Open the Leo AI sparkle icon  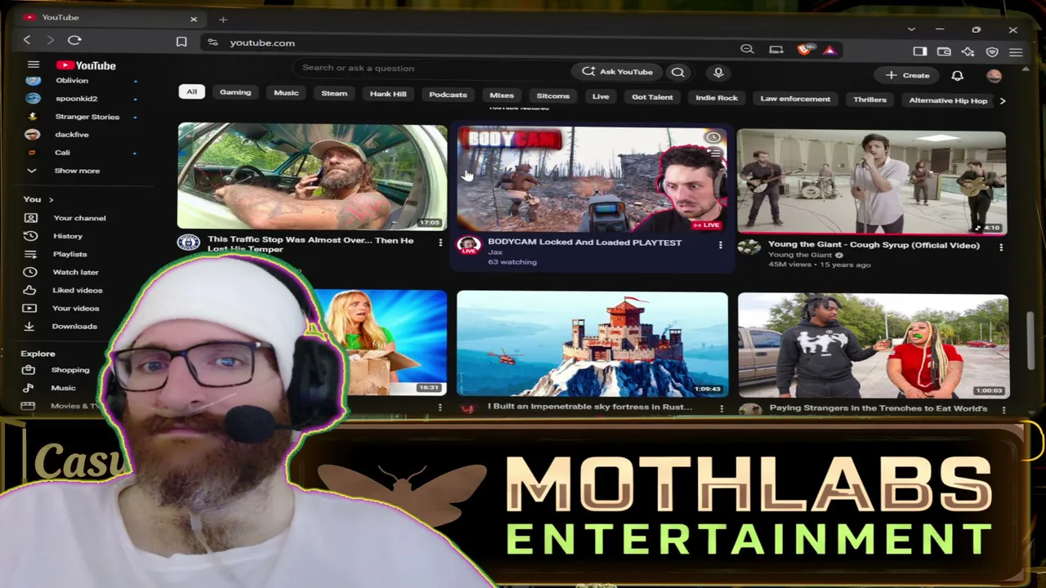pos(968,51)
